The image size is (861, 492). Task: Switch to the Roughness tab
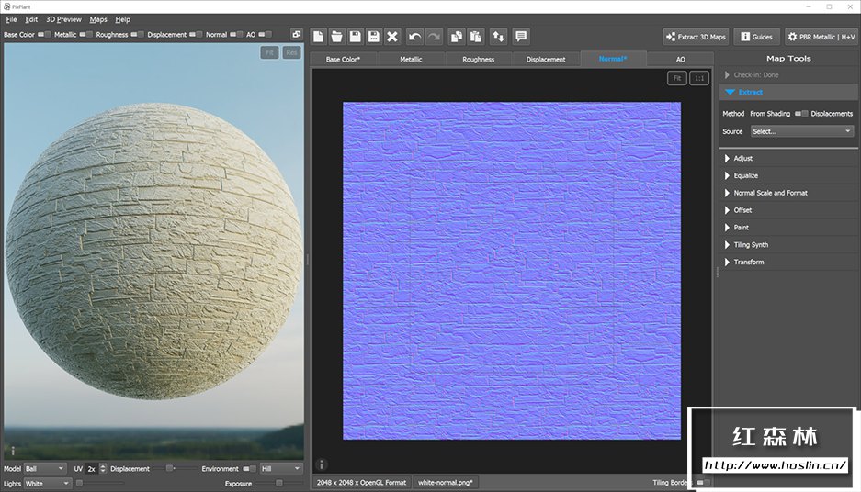click(478, 59)
